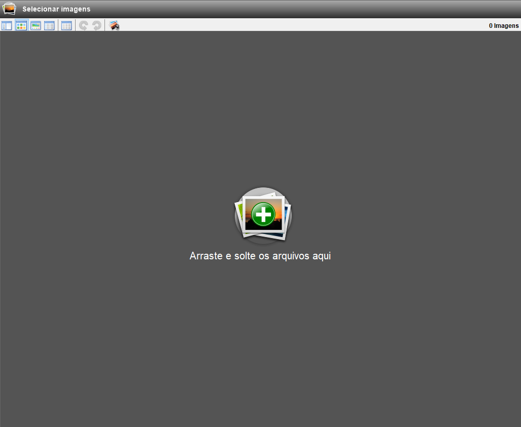Click the green plus add-images icon
The image size is (521, 427).
click(x=263, y=215)
